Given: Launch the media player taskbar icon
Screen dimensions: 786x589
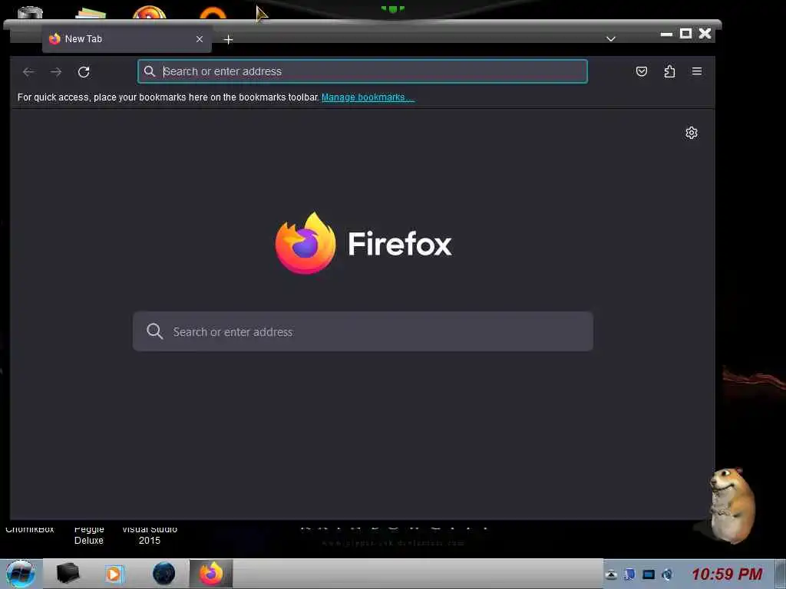Looking at the screenshot, I should 114,574.
